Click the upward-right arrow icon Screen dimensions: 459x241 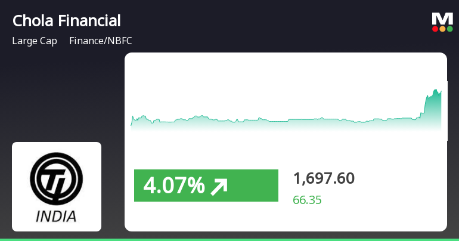click(x=219, y=187)
